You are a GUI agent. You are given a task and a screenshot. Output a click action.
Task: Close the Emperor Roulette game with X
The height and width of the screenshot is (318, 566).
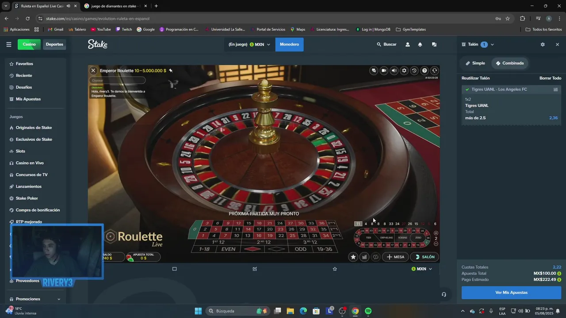point(93,71)
